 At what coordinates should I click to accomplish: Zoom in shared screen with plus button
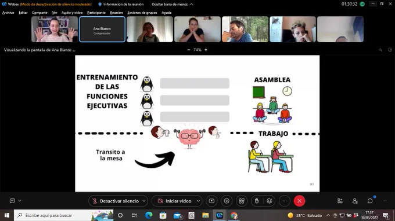[206, 50]
